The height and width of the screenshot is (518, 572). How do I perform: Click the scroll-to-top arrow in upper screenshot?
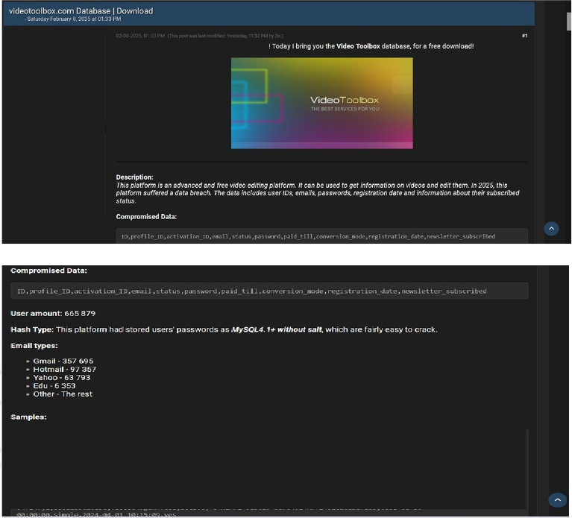click(x=551, y=229)
